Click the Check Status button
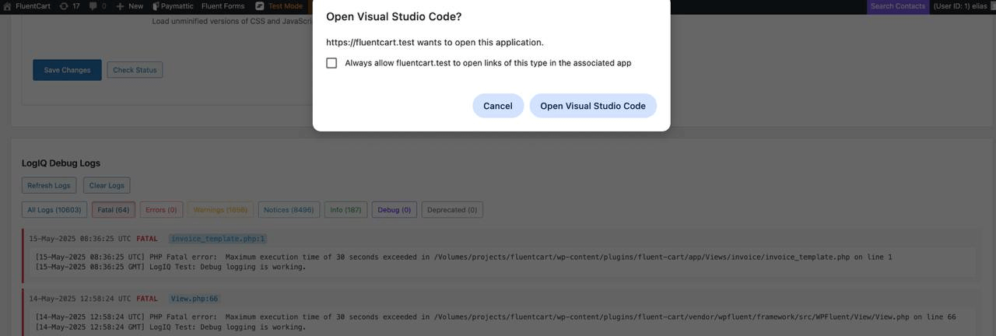The image size is (996, 336). click(135, 70)
